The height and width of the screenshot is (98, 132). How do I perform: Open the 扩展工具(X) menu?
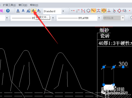(x=10, y=5)
